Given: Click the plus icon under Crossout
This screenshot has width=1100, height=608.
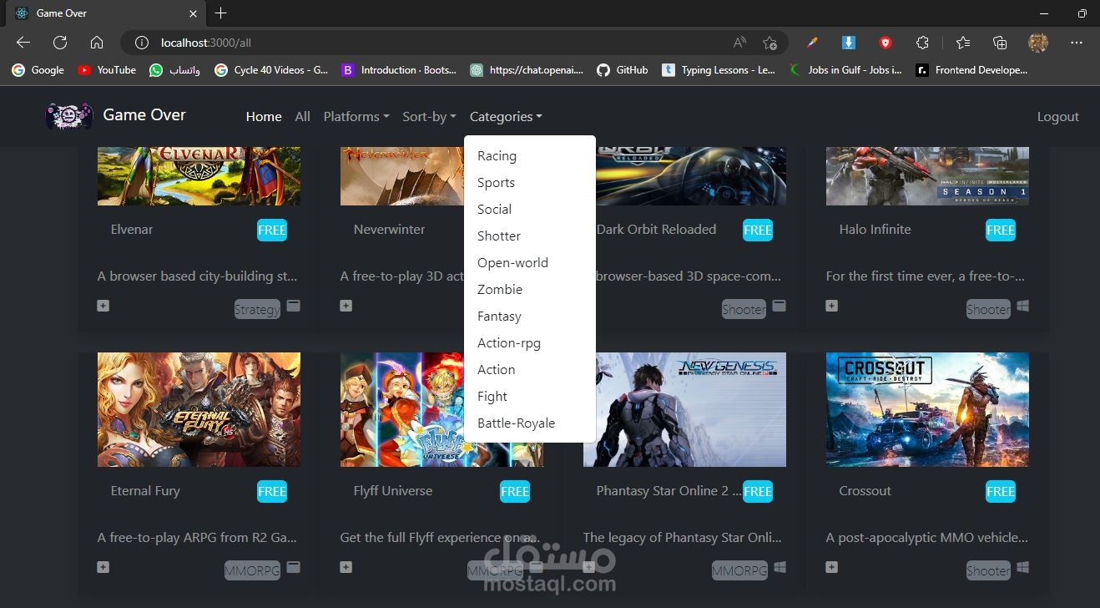Looking at the screenshot, I should coord(831,567).
